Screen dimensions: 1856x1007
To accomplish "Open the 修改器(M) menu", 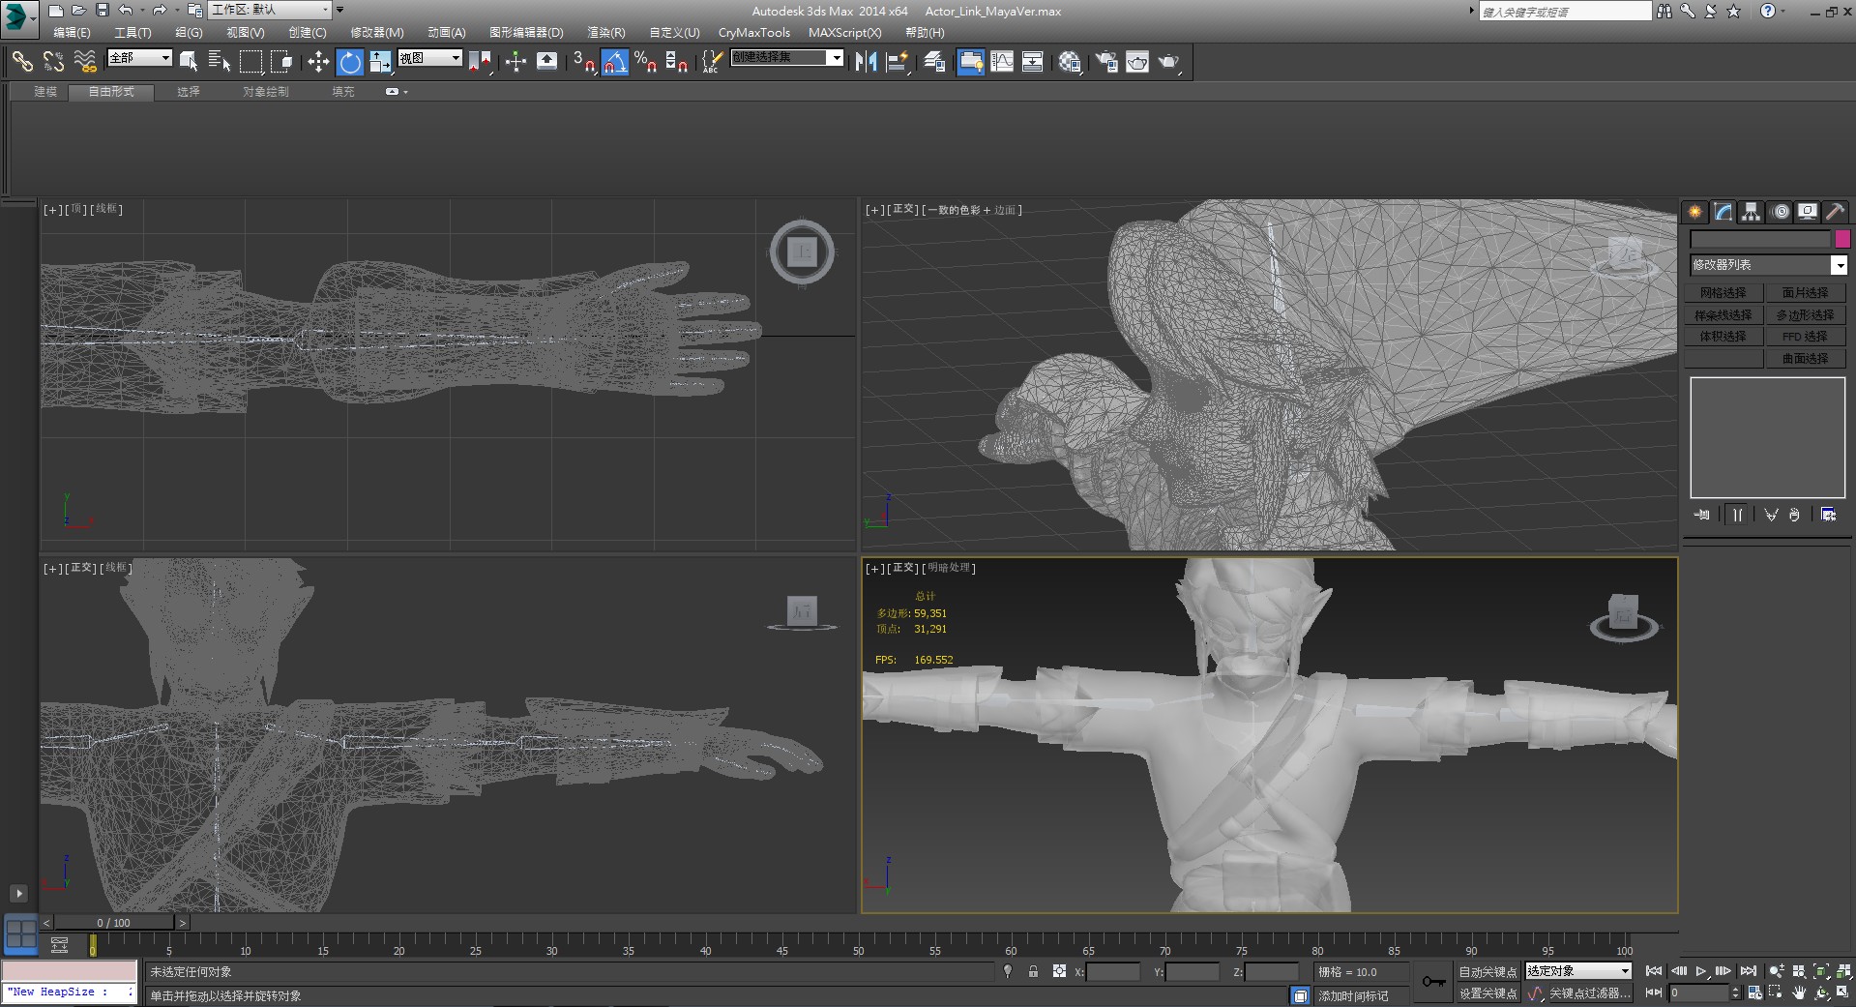I will click(376, 32).
